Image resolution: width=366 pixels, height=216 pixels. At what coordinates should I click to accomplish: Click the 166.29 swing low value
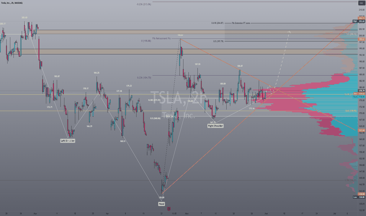pyautogui.click(x=89, y=126)
